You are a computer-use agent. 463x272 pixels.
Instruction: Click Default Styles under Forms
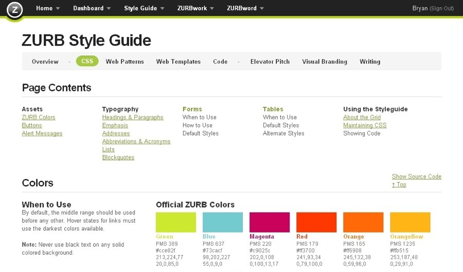click(x=201, y=133)
